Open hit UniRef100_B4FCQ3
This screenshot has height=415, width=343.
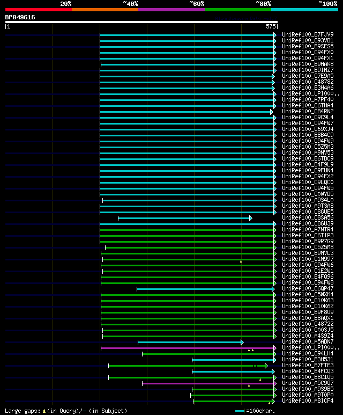[308, 372]
